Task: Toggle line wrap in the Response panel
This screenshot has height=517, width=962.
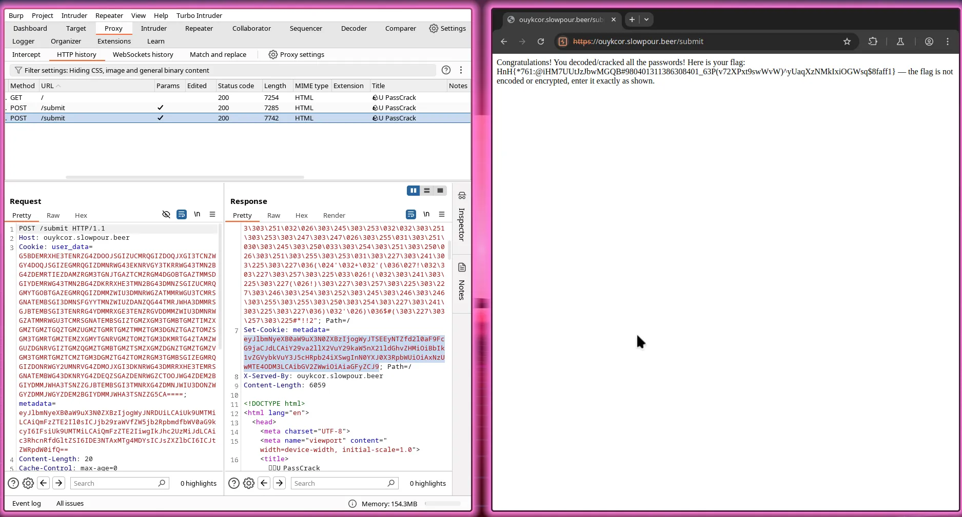Action: [x=411, y=215]
